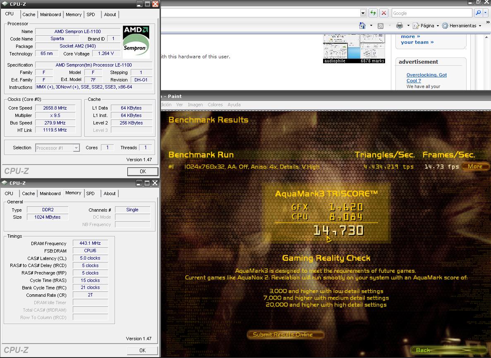Open the Processor #1 selection combo box
491x358 pixels.
(57, 148)
